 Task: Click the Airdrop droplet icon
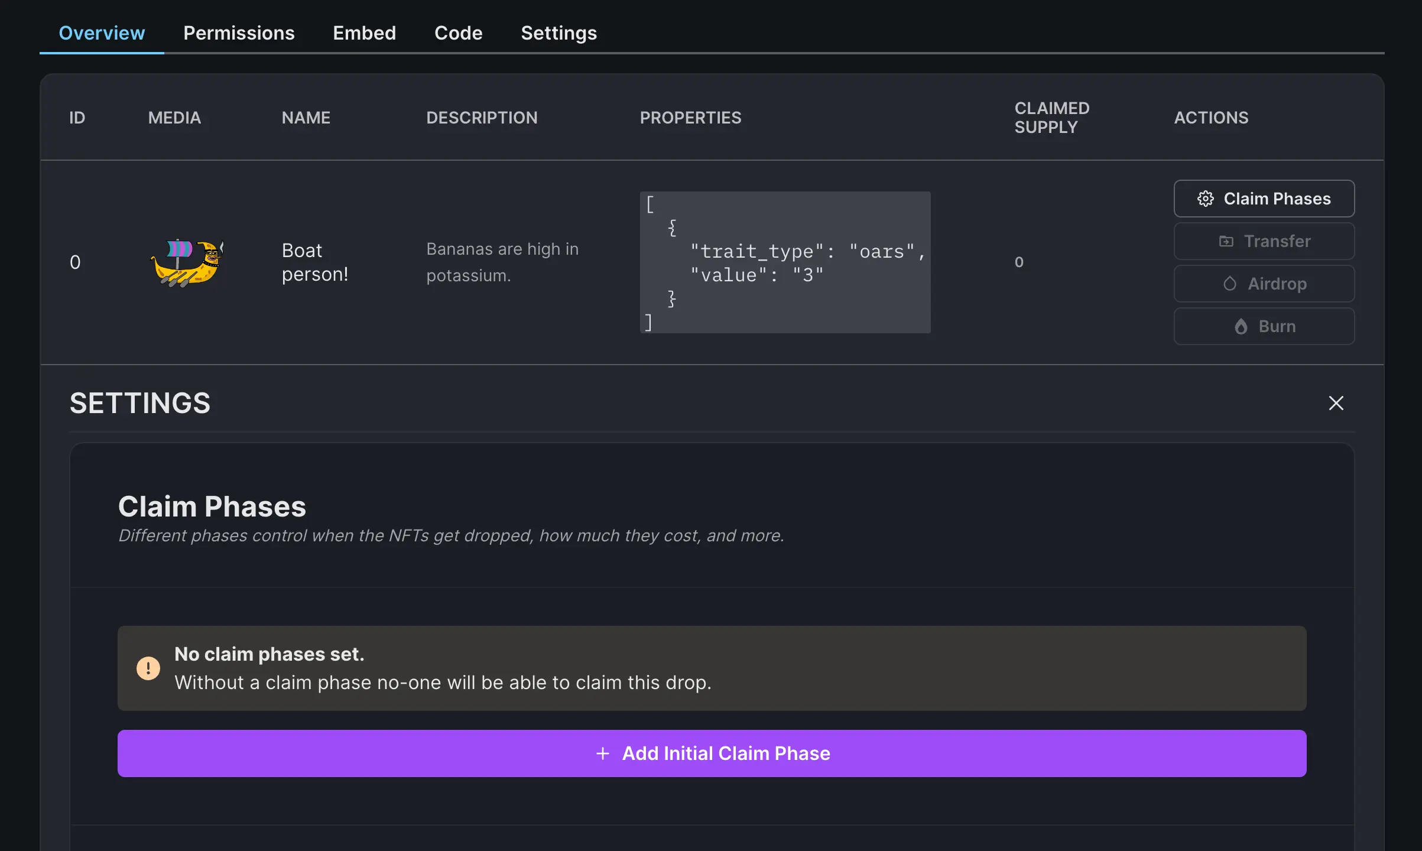[x=1229, y=284]
